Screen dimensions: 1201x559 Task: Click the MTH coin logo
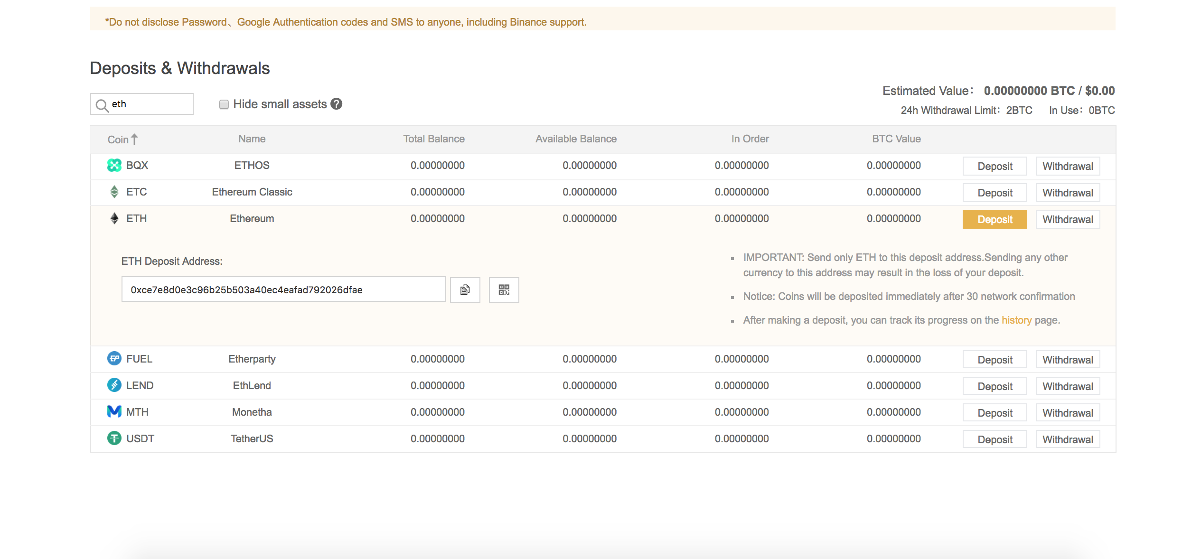click(114, 411)
